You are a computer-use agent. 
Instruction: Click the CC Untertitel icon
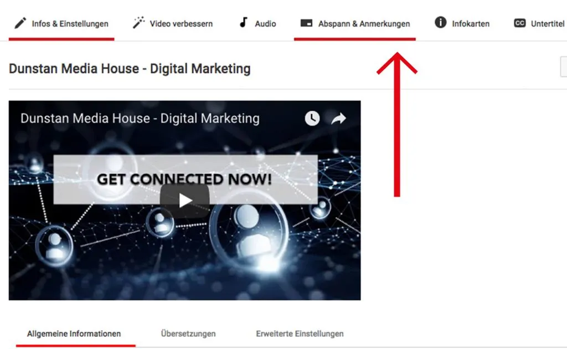click(519, 23)
